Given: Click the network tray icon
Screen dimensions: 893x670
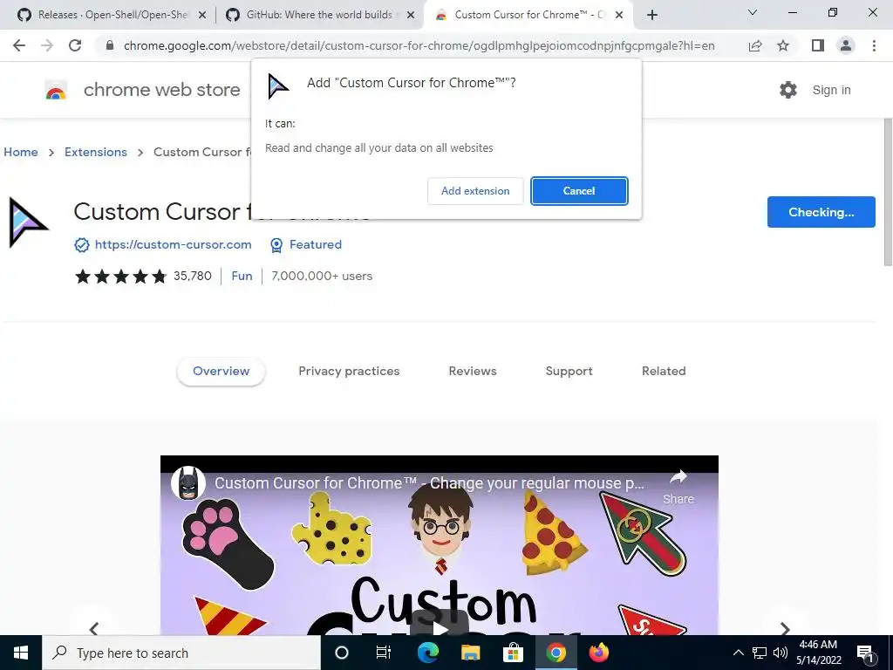Looking at the screenshot, I should [x=760, y=653].
